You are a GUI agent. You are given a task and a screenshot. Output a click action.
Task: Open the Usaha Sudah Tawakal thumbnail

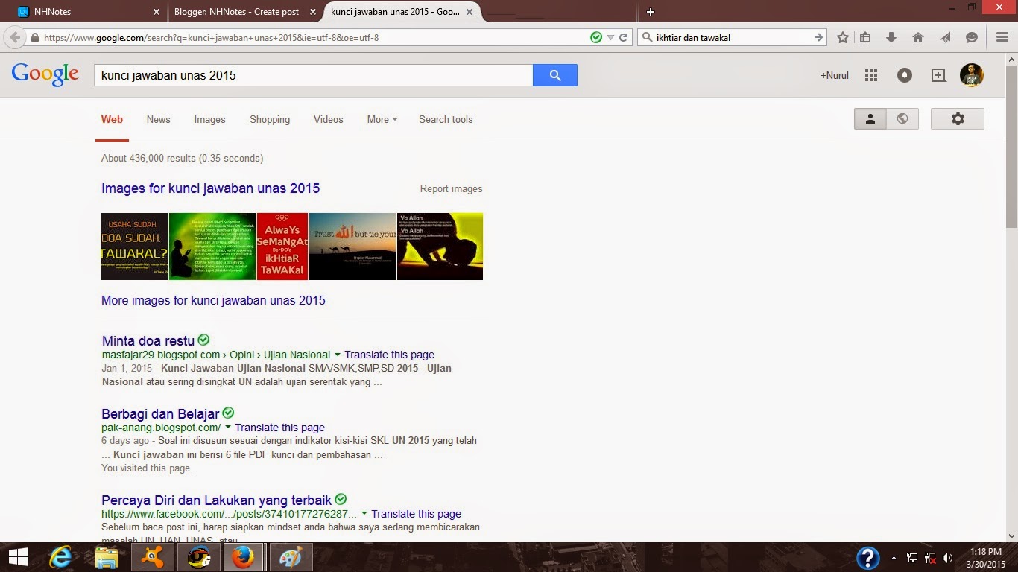134,247
